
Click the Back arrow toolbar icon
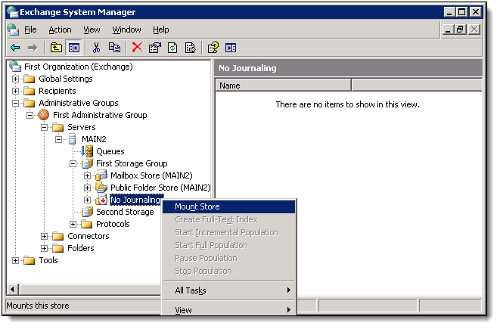[x=15, y=48]
